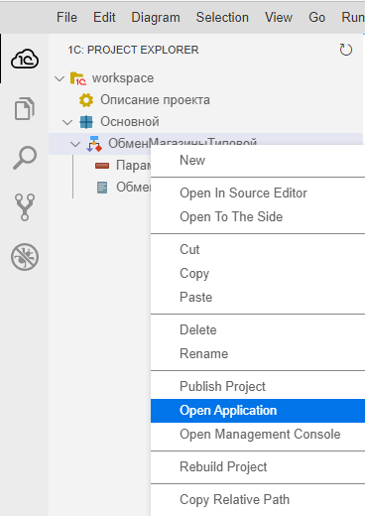Open the Search magnifier sidebar icon
365x516 pixels.
coord(25,158)
